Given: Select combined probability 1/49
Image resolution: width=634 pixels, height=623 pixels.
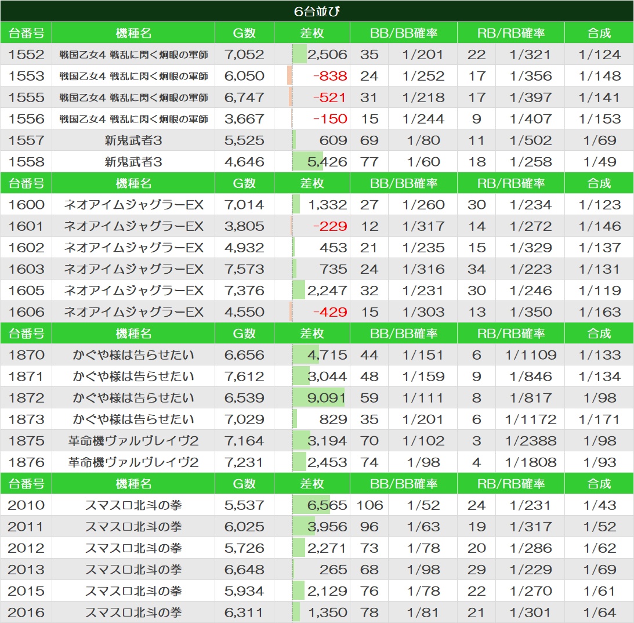Looking at the screenshot, I should pos(600,162).
